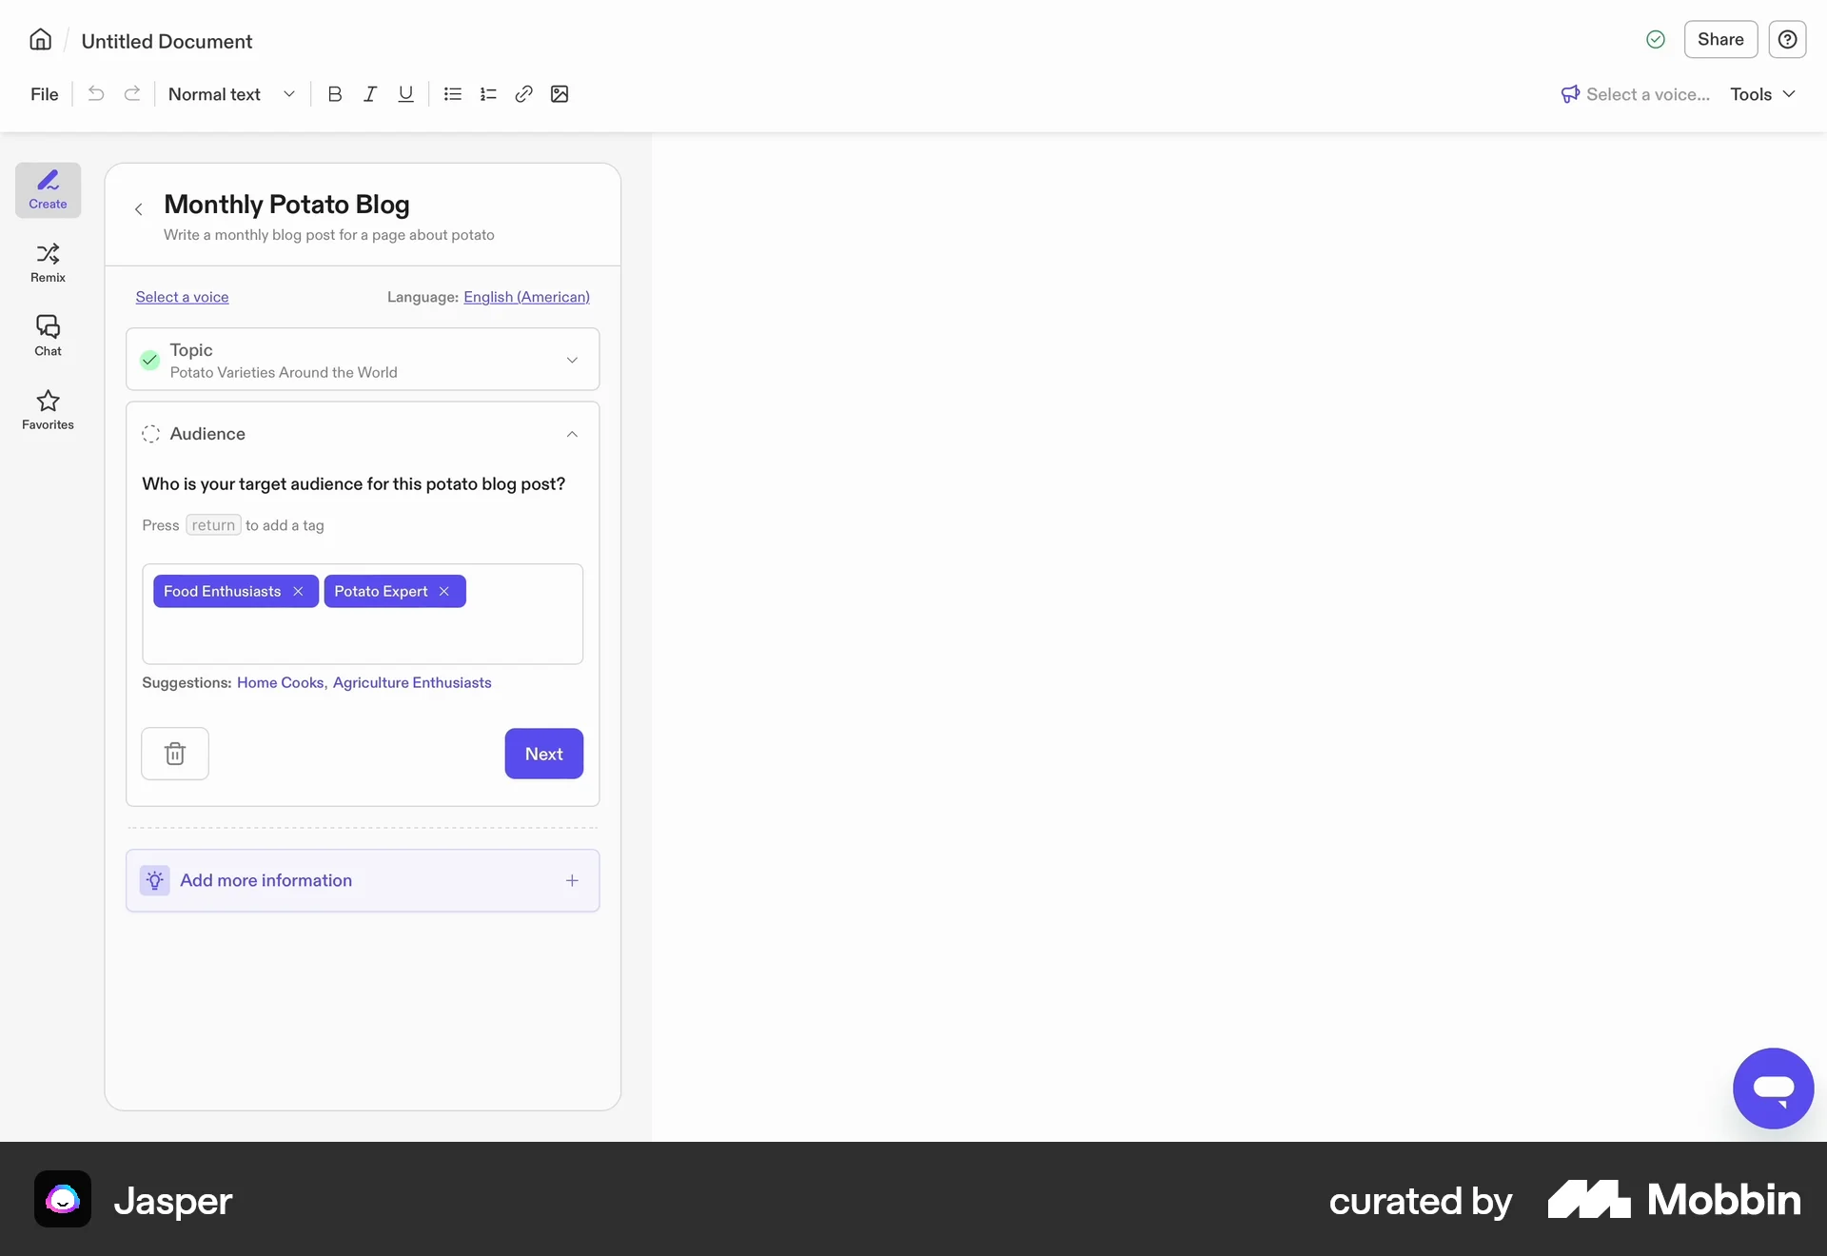Select the Create tool in sidebar
The height and width of the screenshot is (1256, 1827).
click(x=48, y=189)
